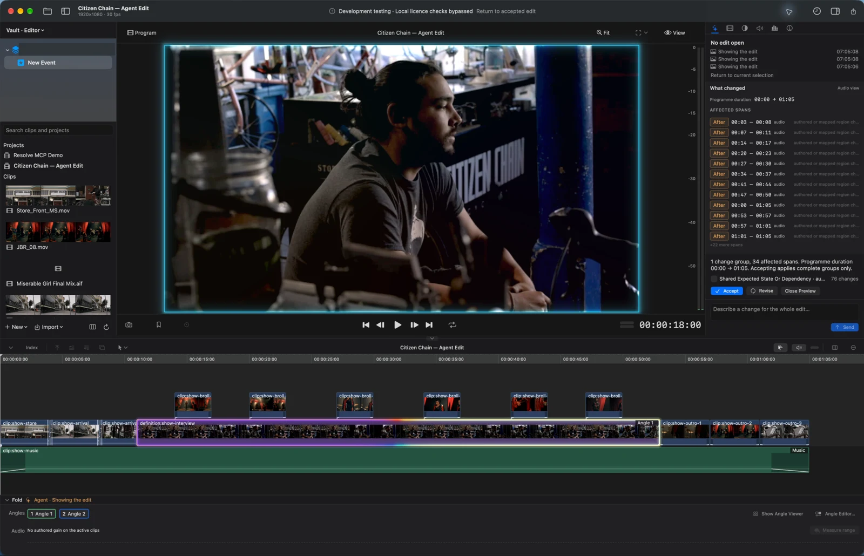
Task: Open the fullscreen viewer options dropdown
Action: point(642,33)
